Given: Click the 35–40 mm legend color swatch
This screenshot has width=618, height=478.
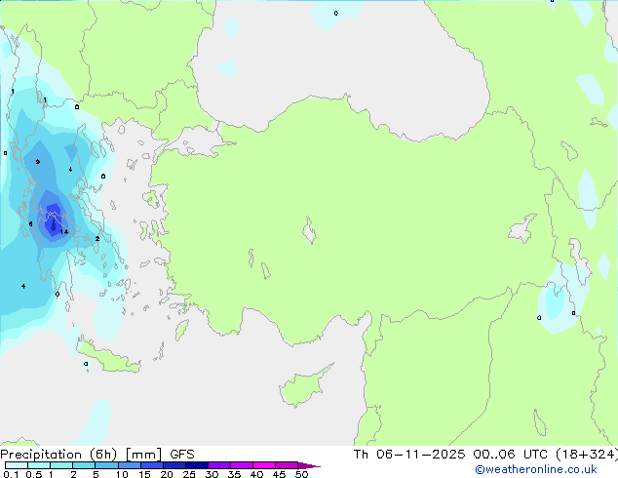Looking at the screenshot, I should coord(242,465).
